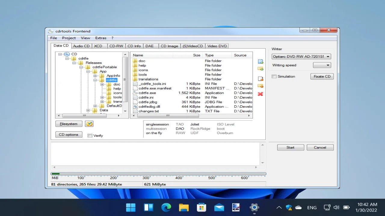This screenshot has width=385, height=216.
Task: Click the Start burn button
Action: [x=291, y=148]
